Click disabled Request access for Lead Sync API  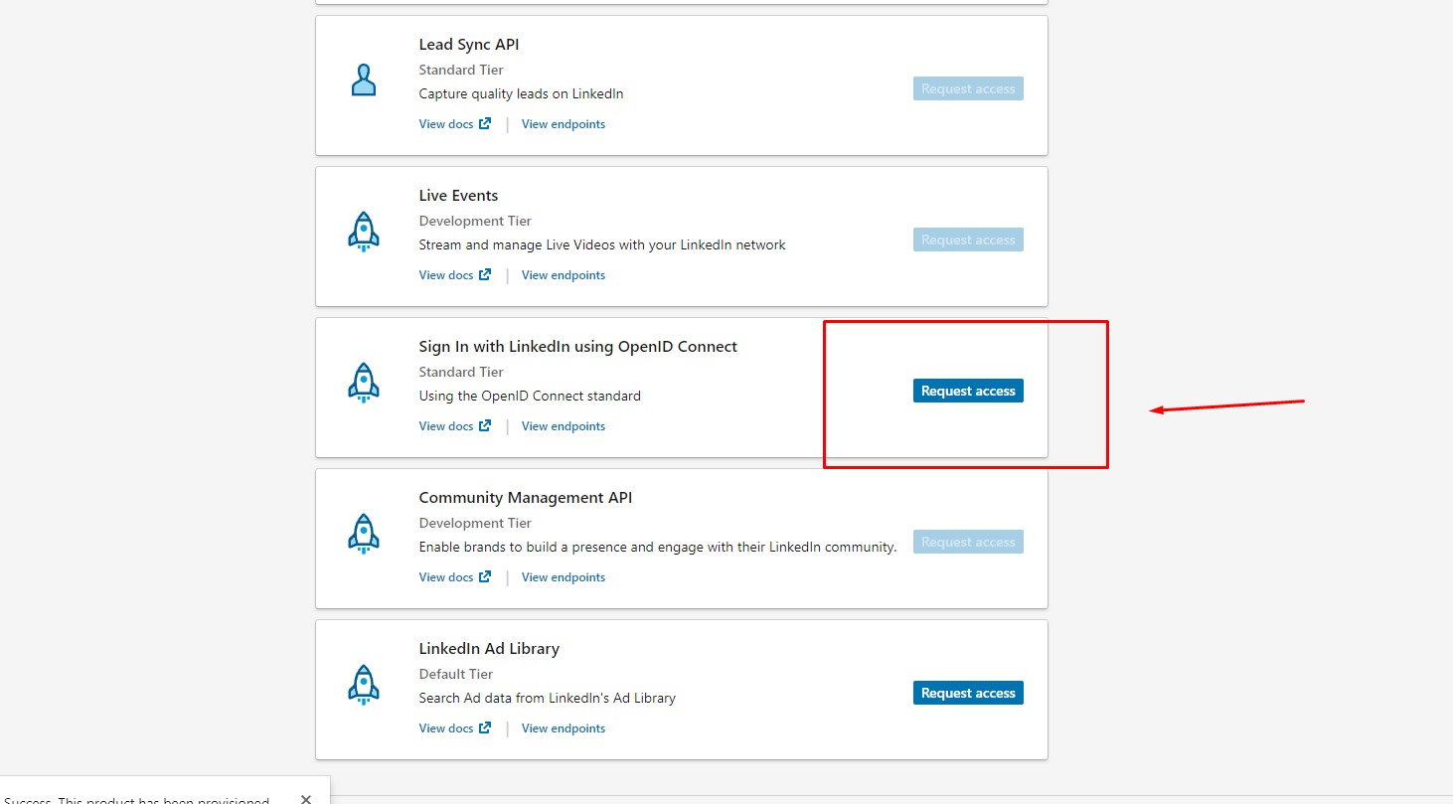pyautogui.click(x=968, y=88)
